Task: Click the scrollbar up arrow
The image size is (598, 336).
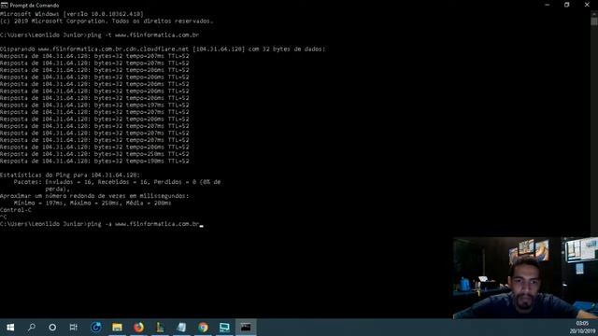Action: 594,13
